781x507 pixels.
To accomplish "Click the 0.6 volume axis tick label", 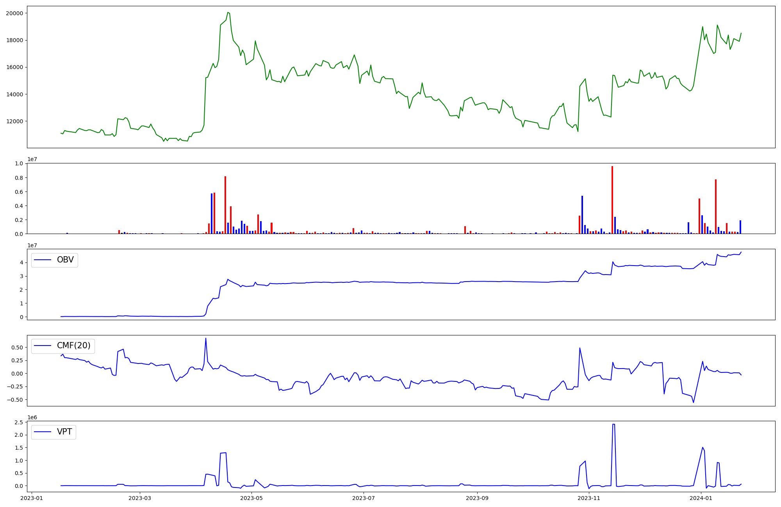I will click(x=19, y=192).
